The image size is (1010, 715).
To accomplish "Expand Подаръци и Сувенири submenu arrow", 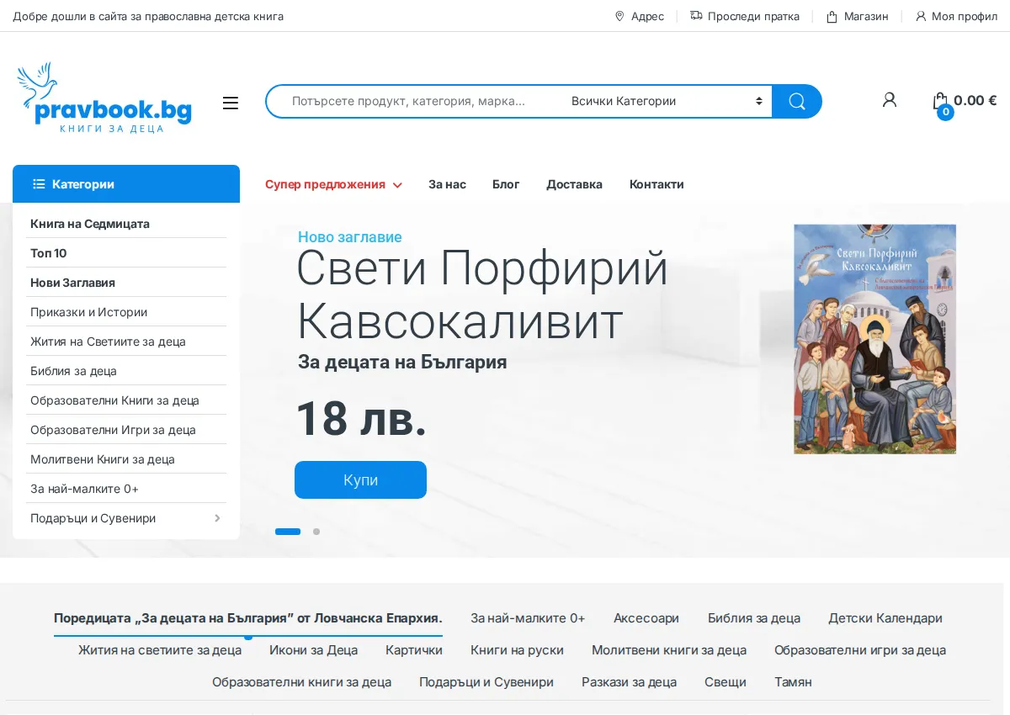I will pyautogui.click(x=217, y=518).
